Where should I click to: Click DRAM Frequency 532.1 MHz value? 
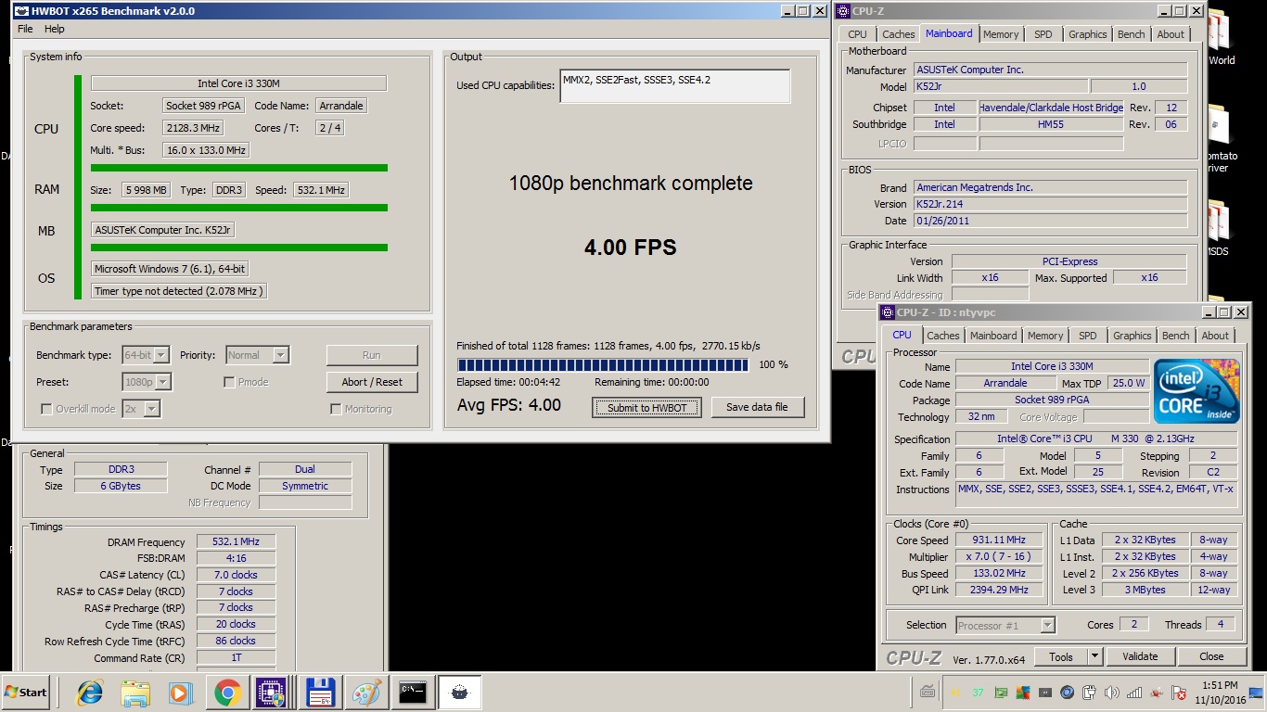(x=236, y=542)
